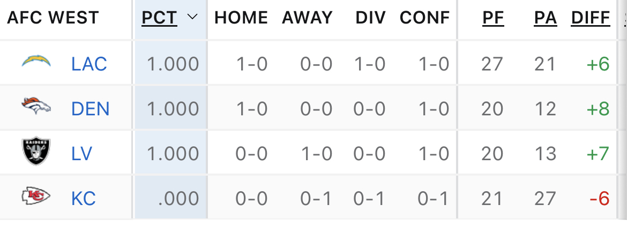Click the CONF column header
Image resolution: width=627 pixels, height=228 pixels.
click(424, 18)
